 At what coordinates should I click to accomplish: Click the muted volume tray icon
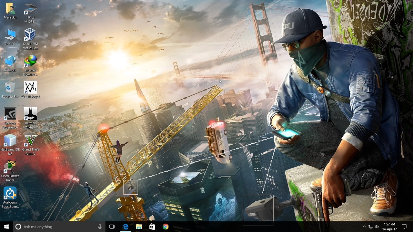coord(377,227)
